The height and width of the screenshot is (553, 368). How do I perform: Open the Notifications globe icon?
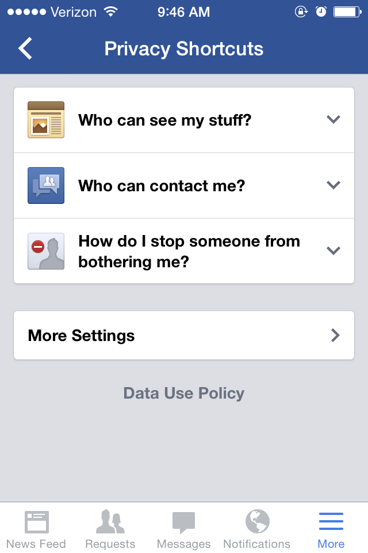258,521
